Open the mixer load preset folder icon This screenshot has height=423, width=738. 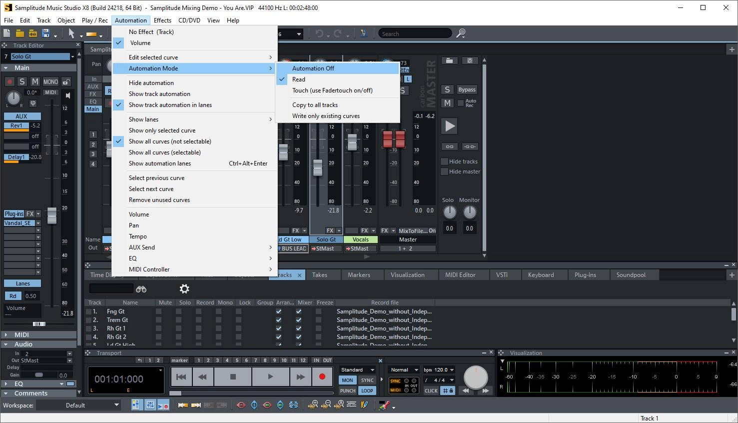[449, 60]
